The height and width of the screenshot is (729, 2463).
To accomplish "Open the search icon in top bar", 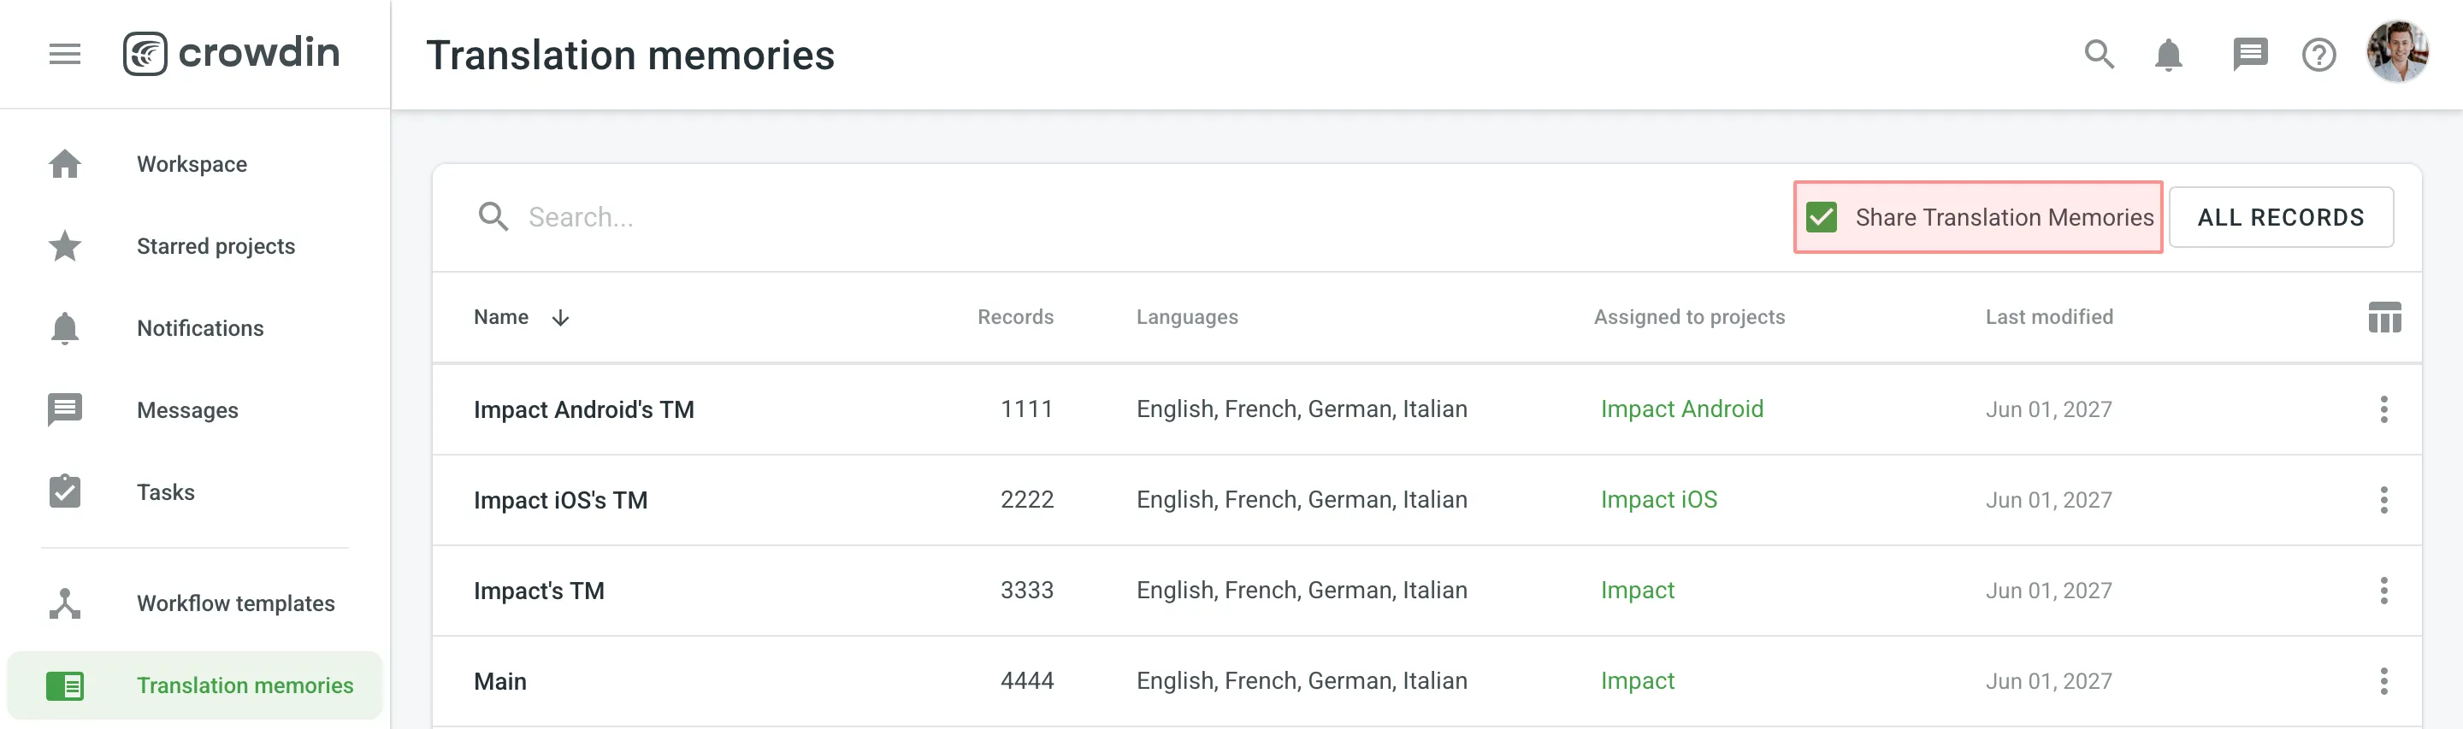I will pos(2099,55).
